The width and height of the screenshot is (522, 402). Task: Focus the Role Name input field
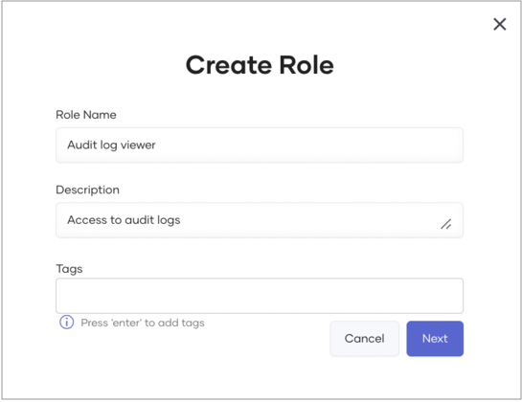pyautogui.click(x=260, y=145)
